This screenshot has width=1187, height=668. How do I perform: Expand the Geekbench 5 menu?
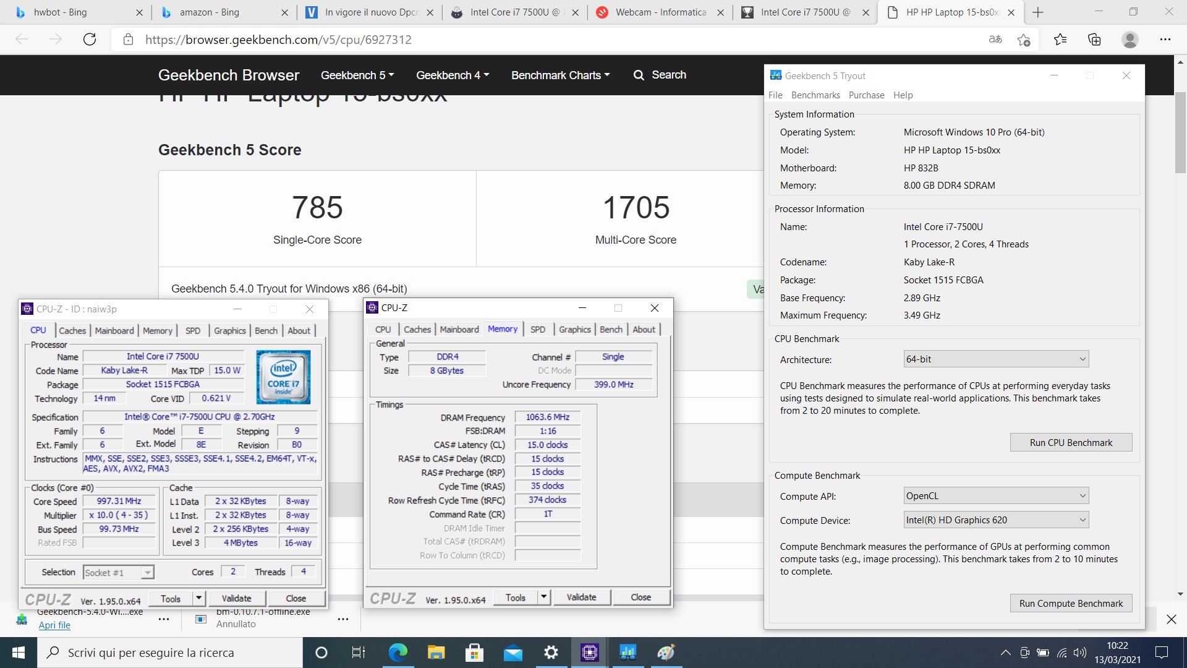(357, 75)
